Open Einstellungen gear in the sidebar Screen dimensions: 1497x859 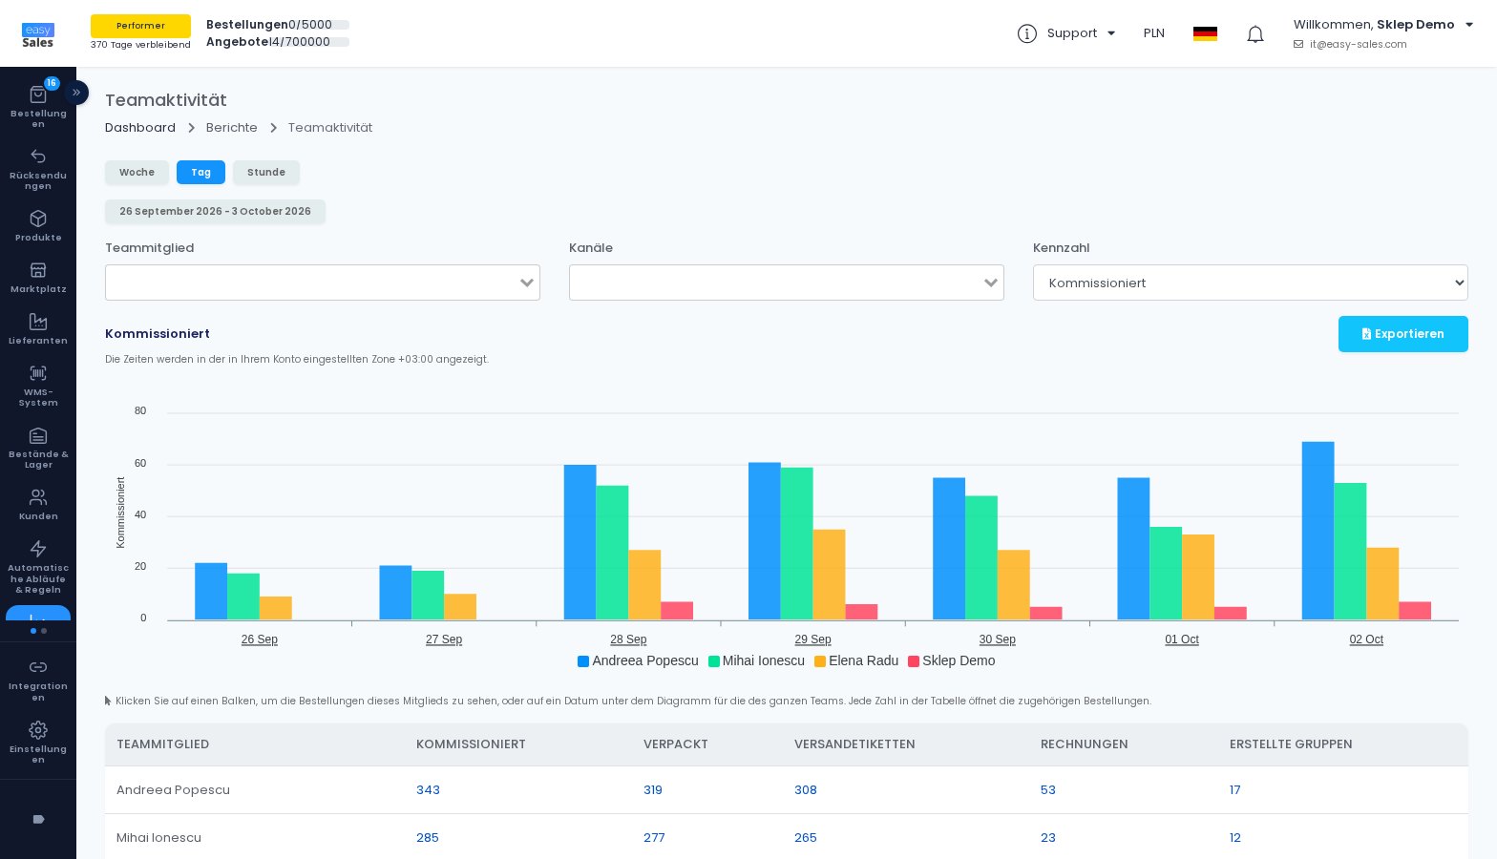38,730
